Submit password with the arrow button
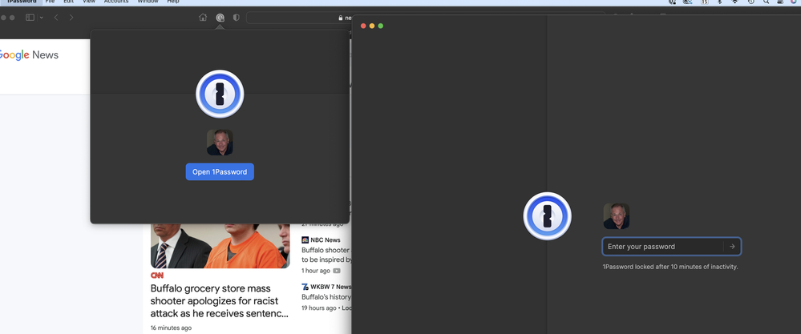Screen dimensions: 801x334 tap(731, 247)
